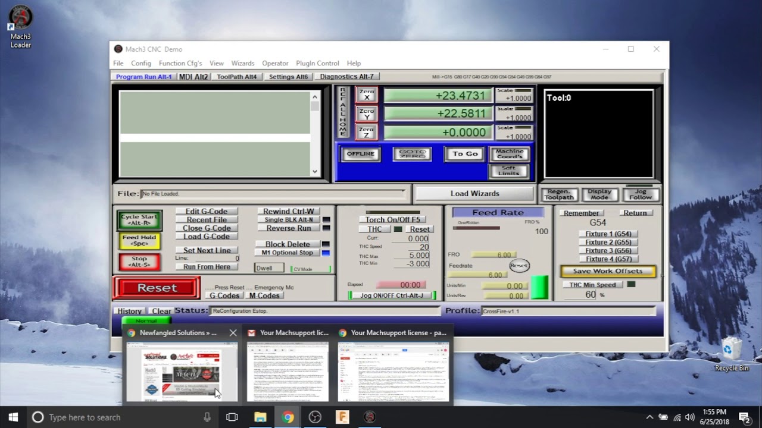Open File Explorer from the taskbar
This screenshot has width=762, height=428.
[x=260, y=417]
